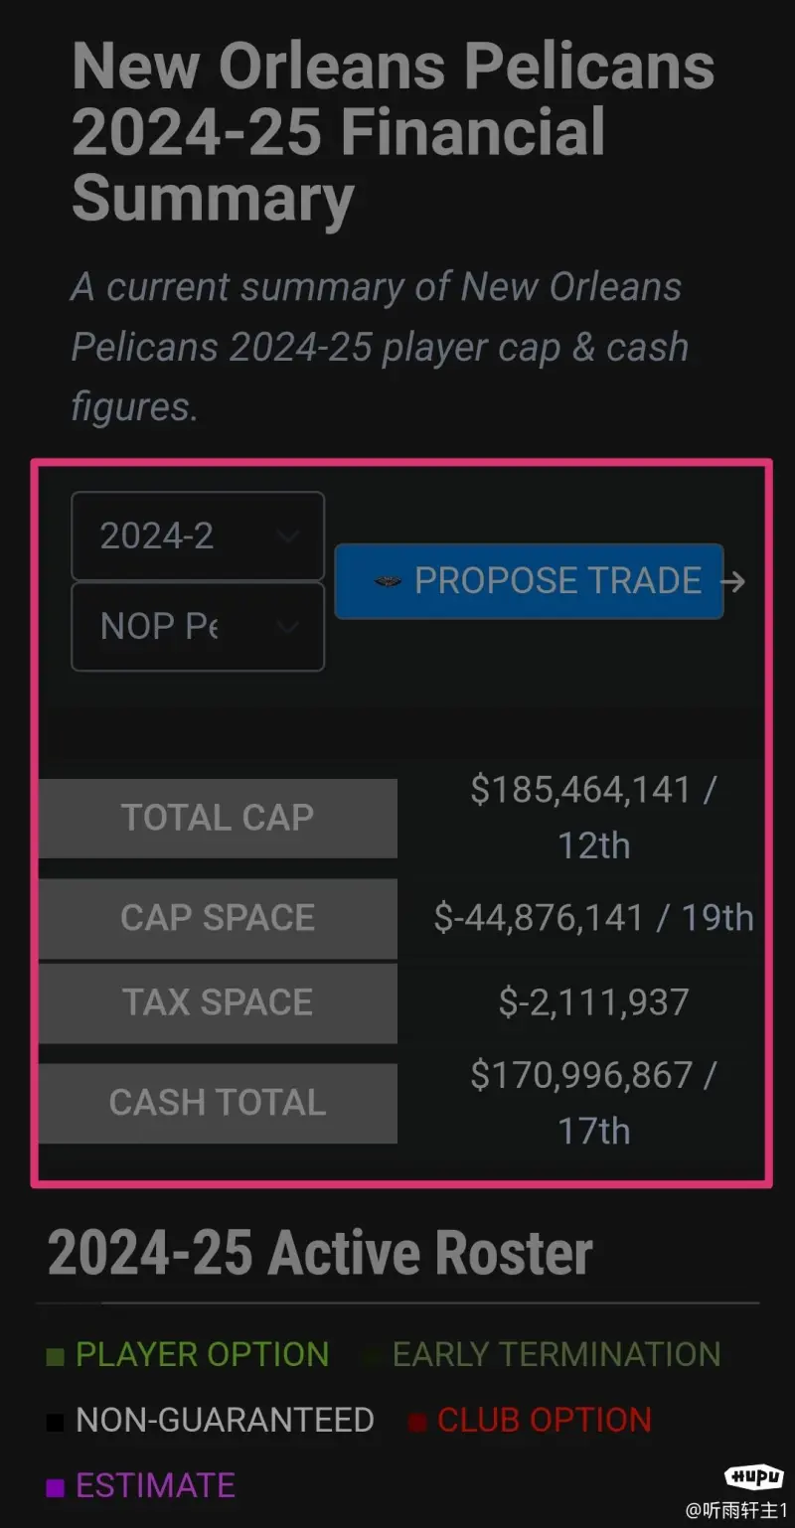
Task: Expand the team selector chevron
Action: point(288,627)
